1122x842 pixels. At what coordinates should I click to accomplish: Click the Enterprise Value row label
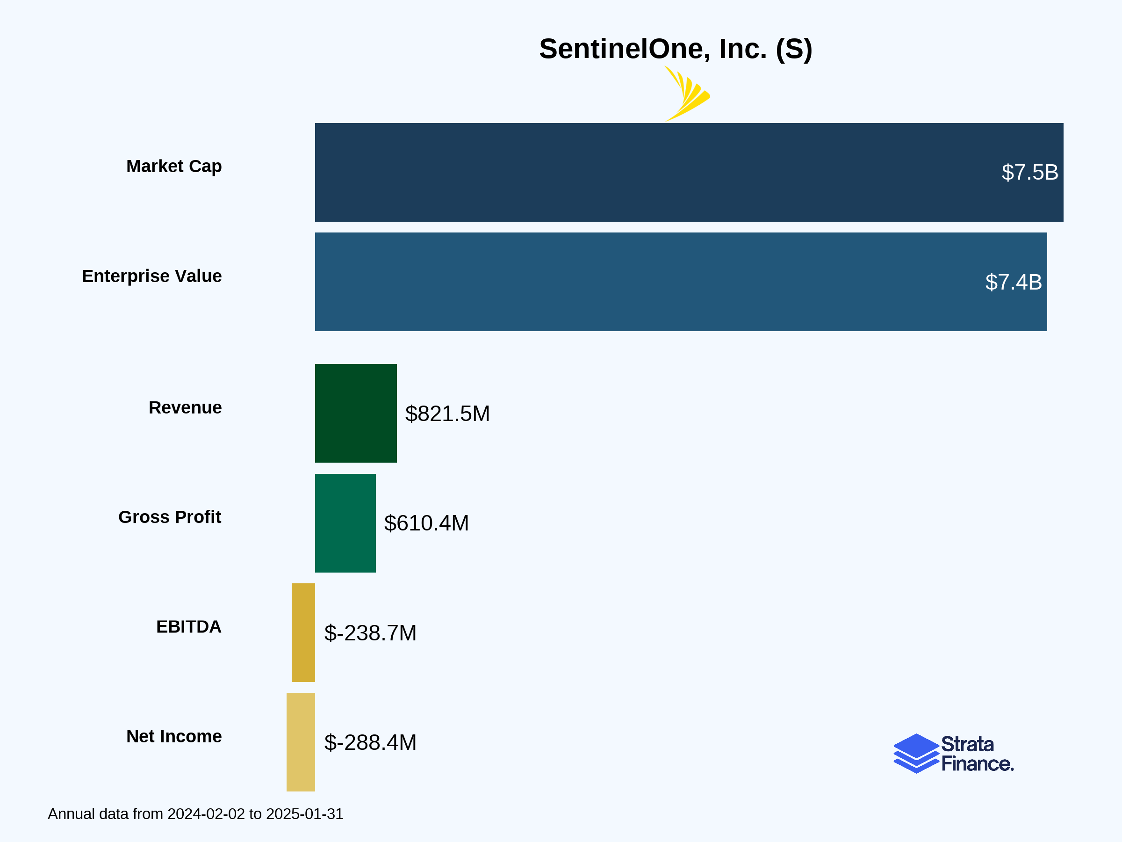point(151,276)
